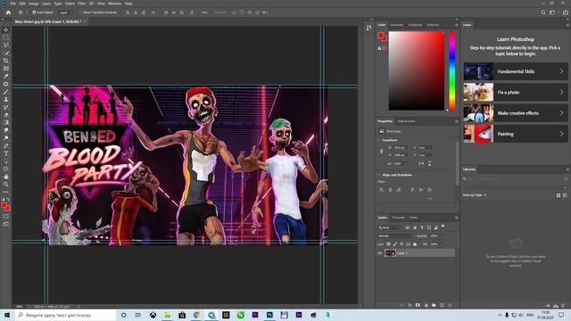Open the Window menu
Screen dimensions: 571x321
(x=114, y=4)
